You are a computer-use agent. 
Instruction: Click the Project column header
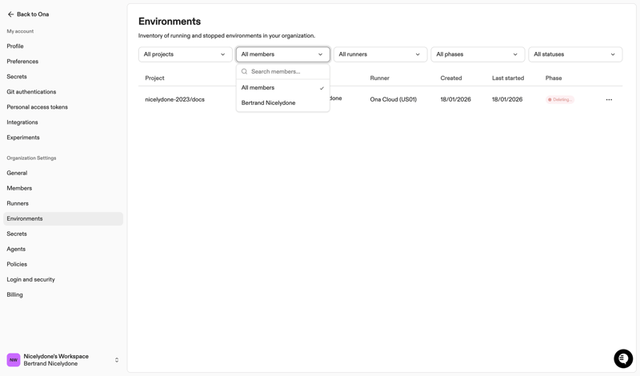click(154, 78)
